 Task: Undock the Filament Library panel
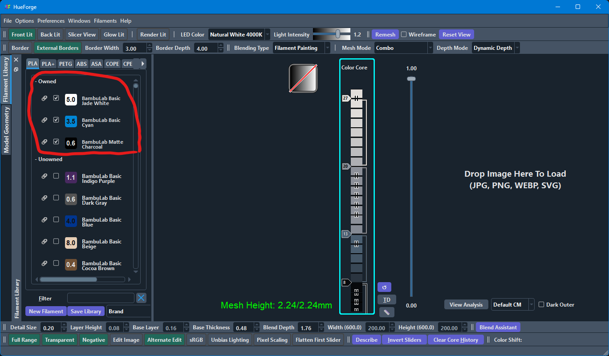(x=16, y=69)
